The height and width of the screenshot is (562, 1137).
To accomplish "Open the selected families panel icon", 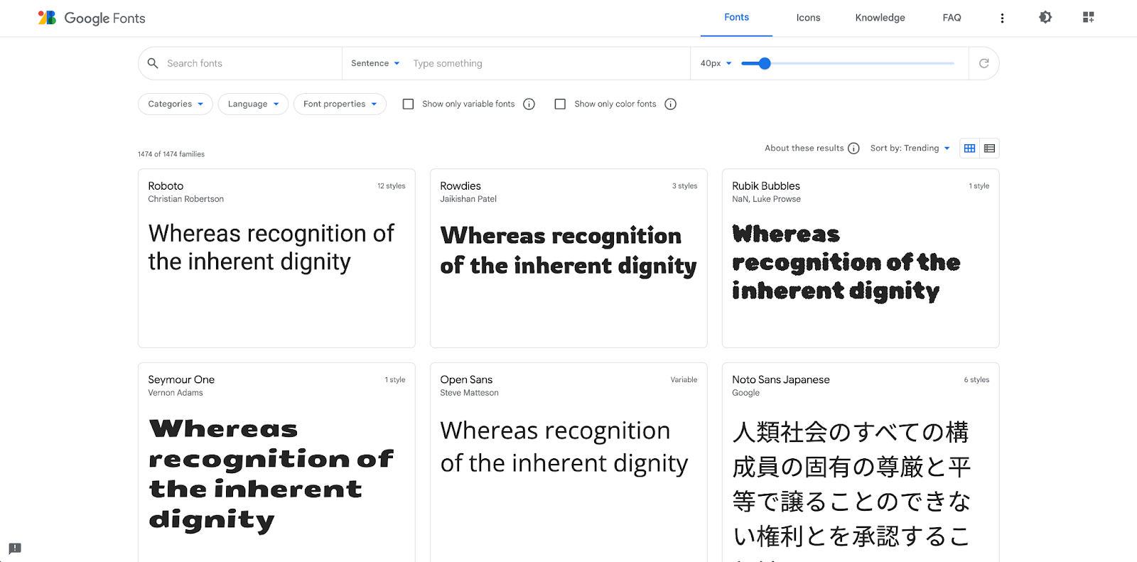I will pyautogui.click(x=1088, y=17).
